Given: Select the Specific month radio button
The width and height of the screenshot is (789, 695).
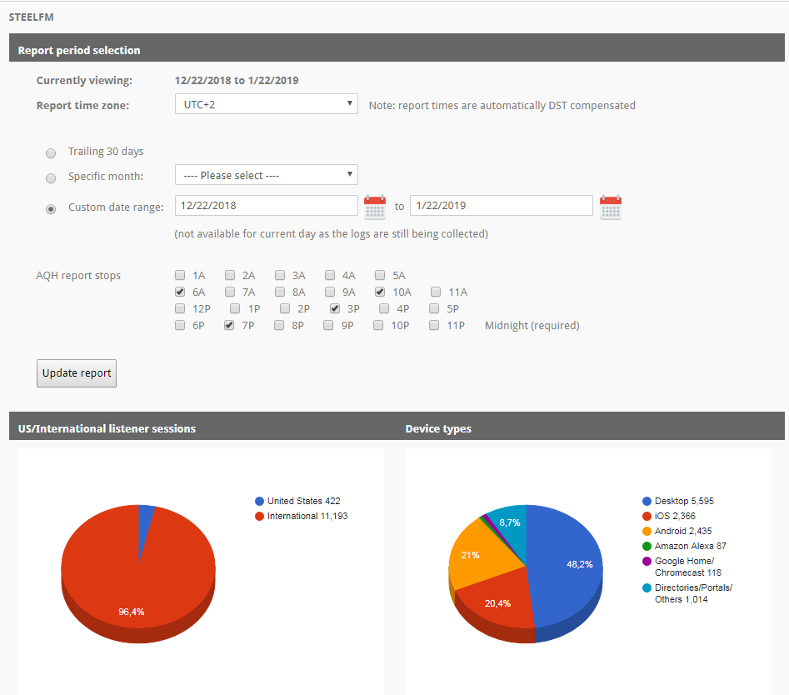Looking at the screenshot, I should (x=52, y=177).
